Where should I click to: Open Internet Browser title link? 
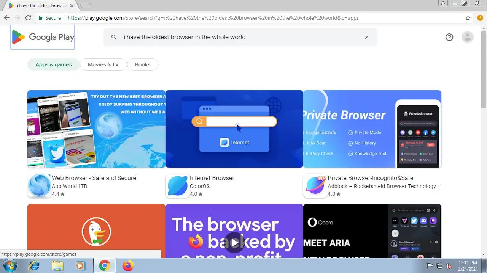click(212, 178)
